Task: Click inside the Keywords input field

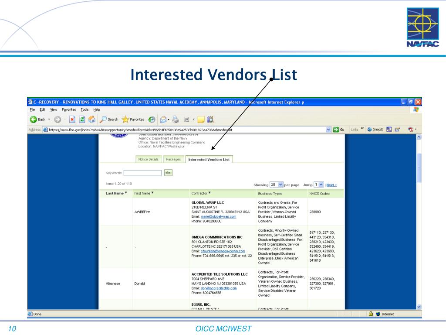Action: (x=142, y=173)
